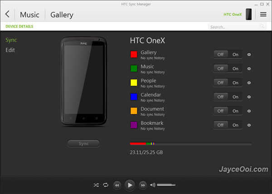Switch Bookmark sync Off
272x194 pixels.
tap(221, 125)
